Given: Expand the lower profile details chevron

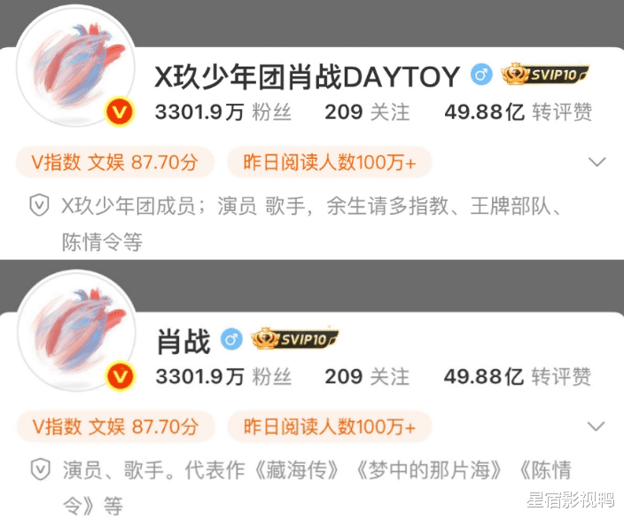Looking at the screenshot, I should [597, 426].
